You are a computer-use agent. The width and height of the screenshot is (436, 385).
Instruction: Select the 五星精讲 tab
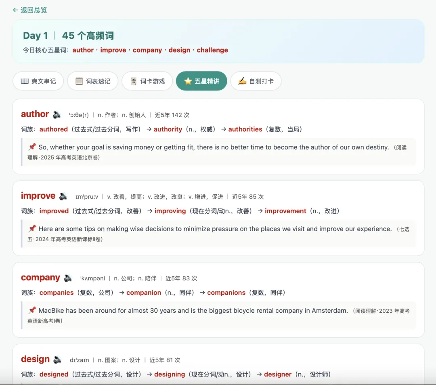201,81
